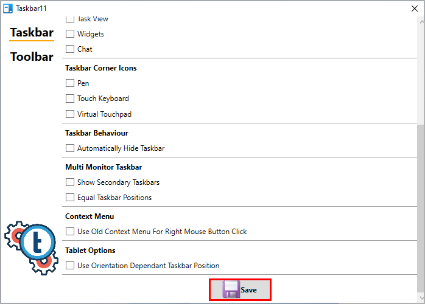This screenshot has width=425, height=304.
Task: Click the scrollbar down arrow
Action: click(421, 298)
